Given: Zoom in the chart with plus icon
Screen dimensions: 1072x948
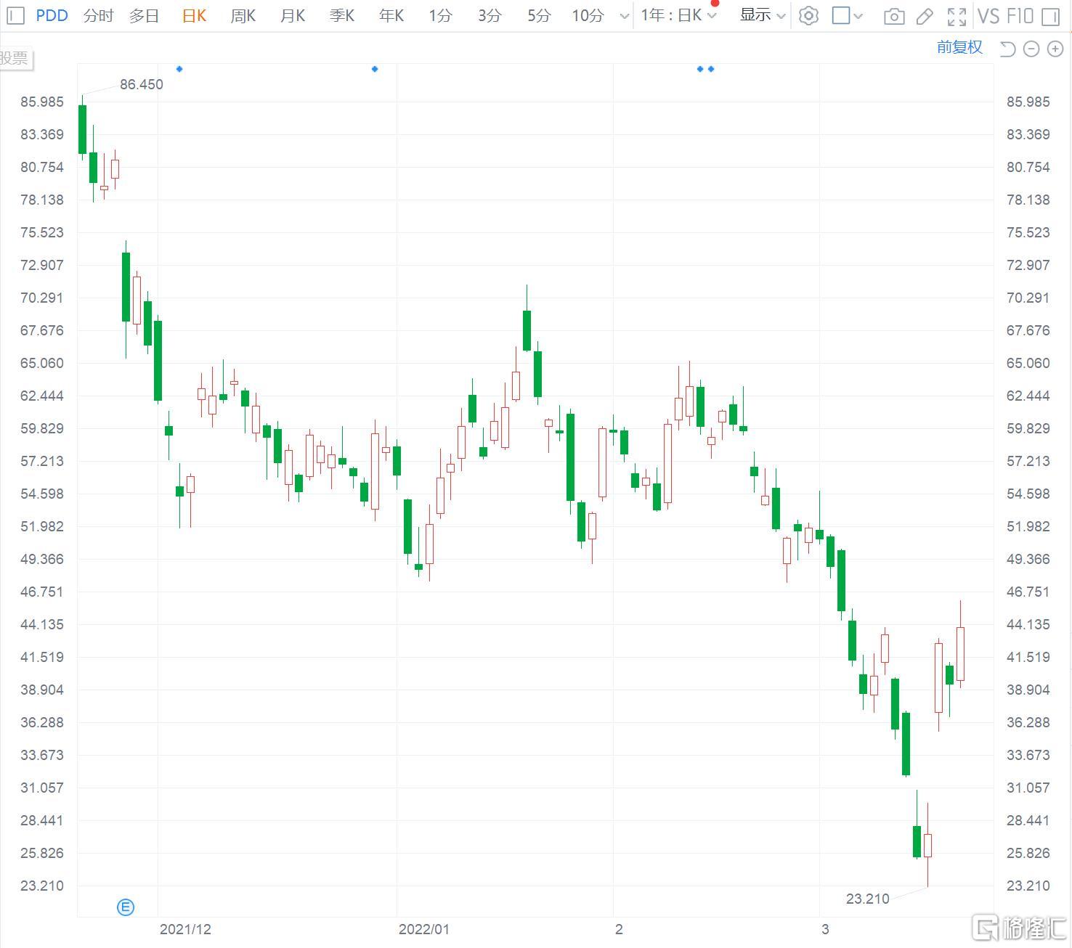Looking at the screenshot, I should (x=1055, y=49).
